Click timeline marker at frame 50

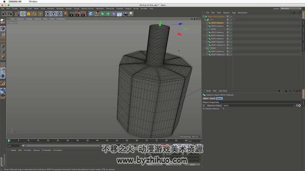tap(107, 141)
